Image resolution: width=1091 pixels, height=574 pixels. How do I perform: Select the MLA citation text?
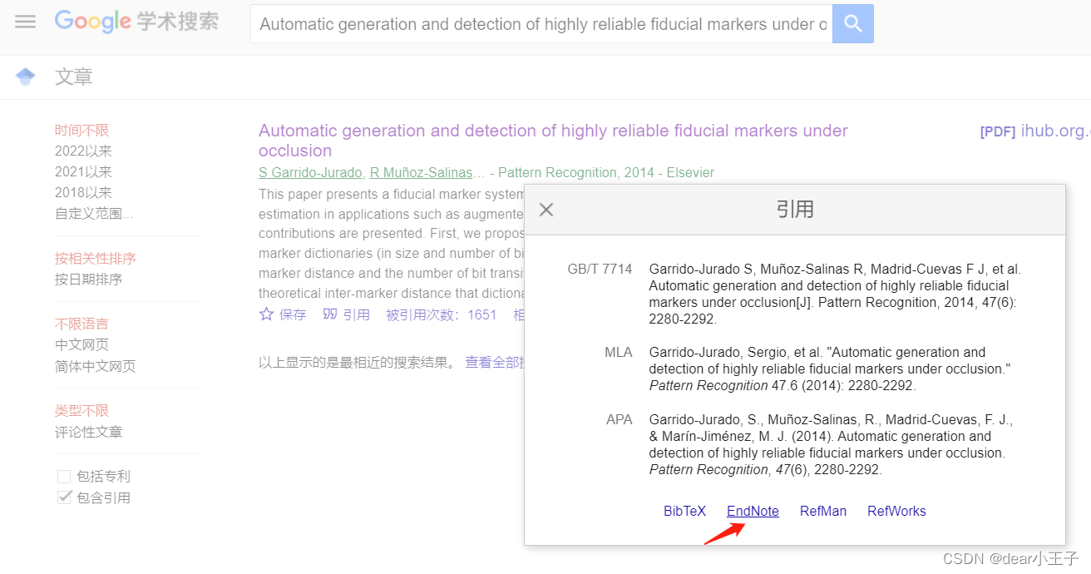coord(829,369)
